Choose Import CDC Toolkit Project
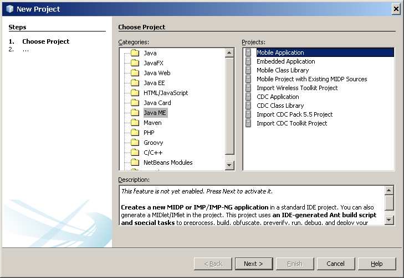The height and width of the screenshot is (278, 404). (292, 123)
